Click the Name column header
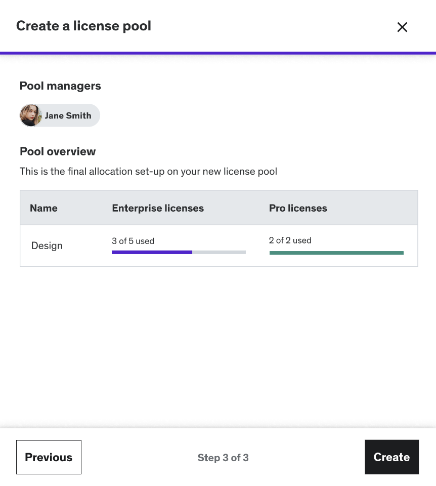 (x=43, y=208)
